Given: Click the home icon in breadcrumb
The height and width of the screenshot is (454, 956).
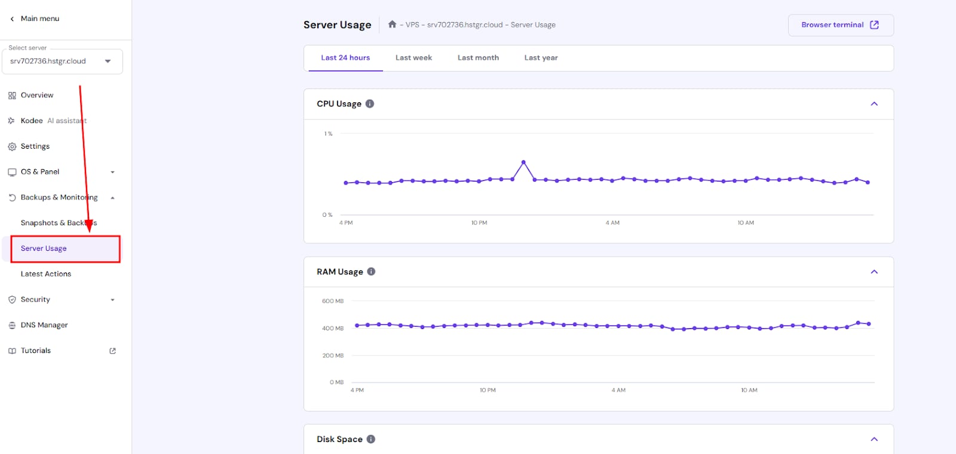Looking at the screenshot, I should (392, 24).
